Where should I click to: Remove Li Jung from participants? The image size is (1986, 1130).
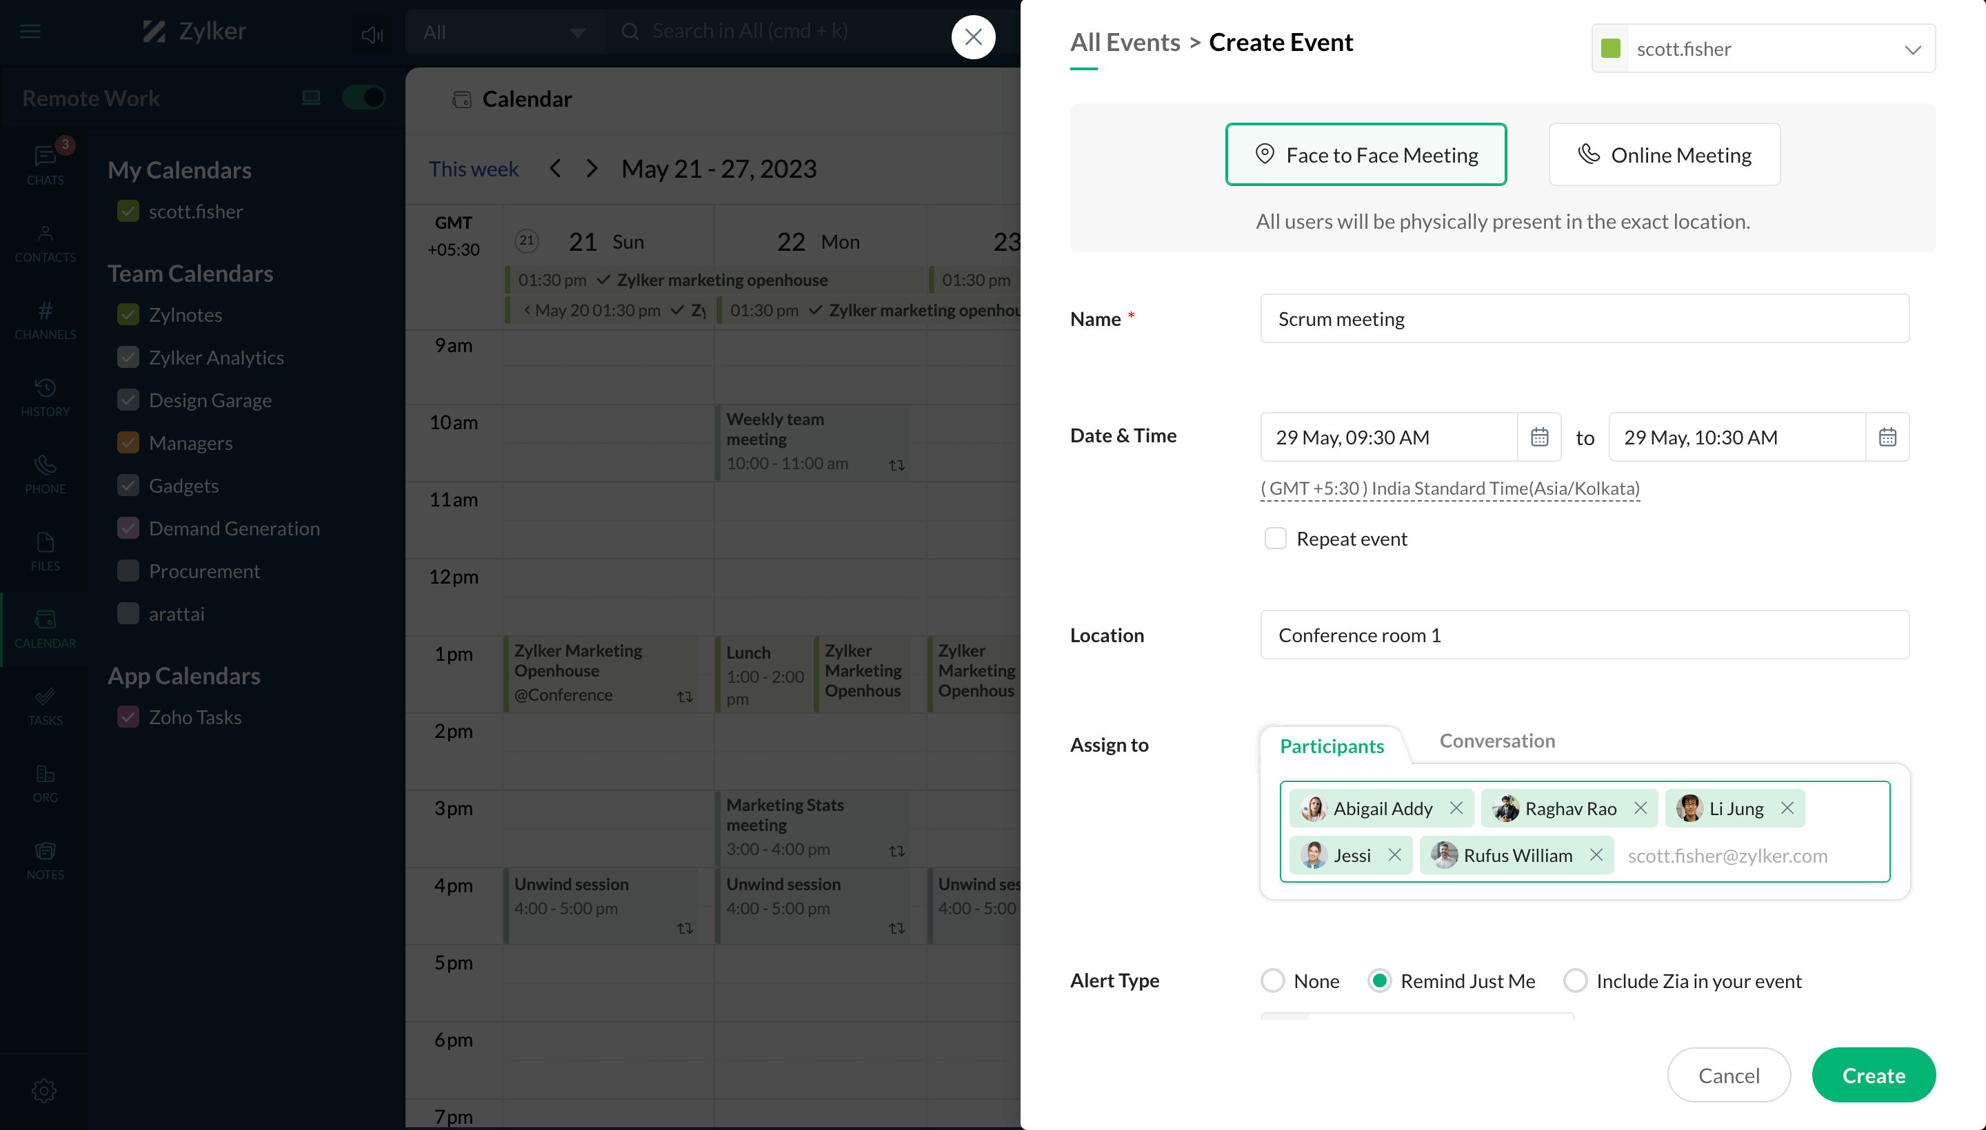point(1787,808)
